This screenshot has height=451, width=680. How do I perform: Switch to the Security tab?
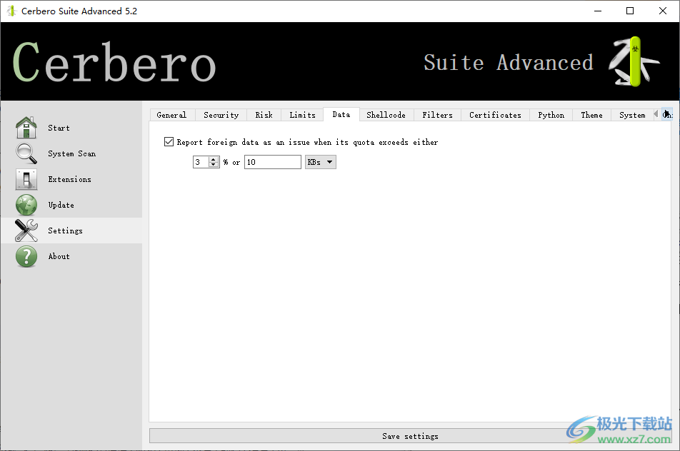(x=221, y=115)
